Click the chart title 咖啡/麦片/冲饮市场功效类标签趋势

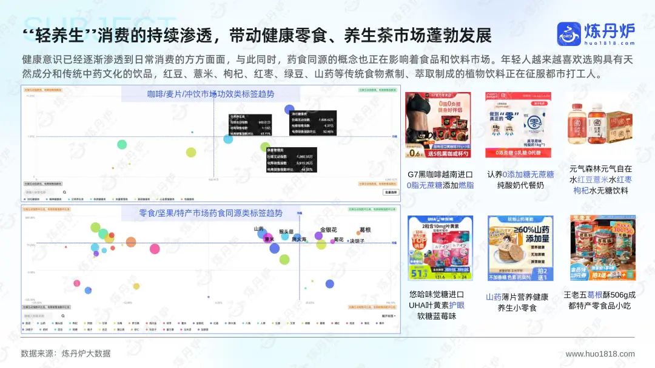[x=210, y=94]
